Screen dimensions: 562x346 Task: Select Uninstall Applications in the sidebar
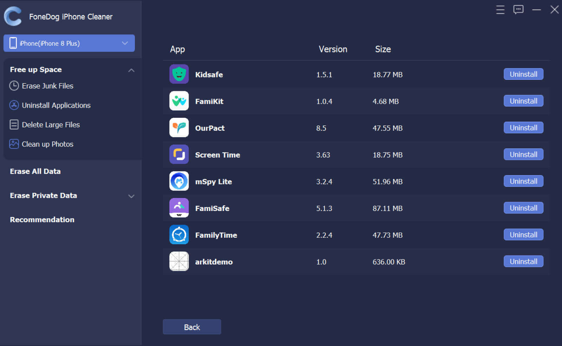[56, 105]
